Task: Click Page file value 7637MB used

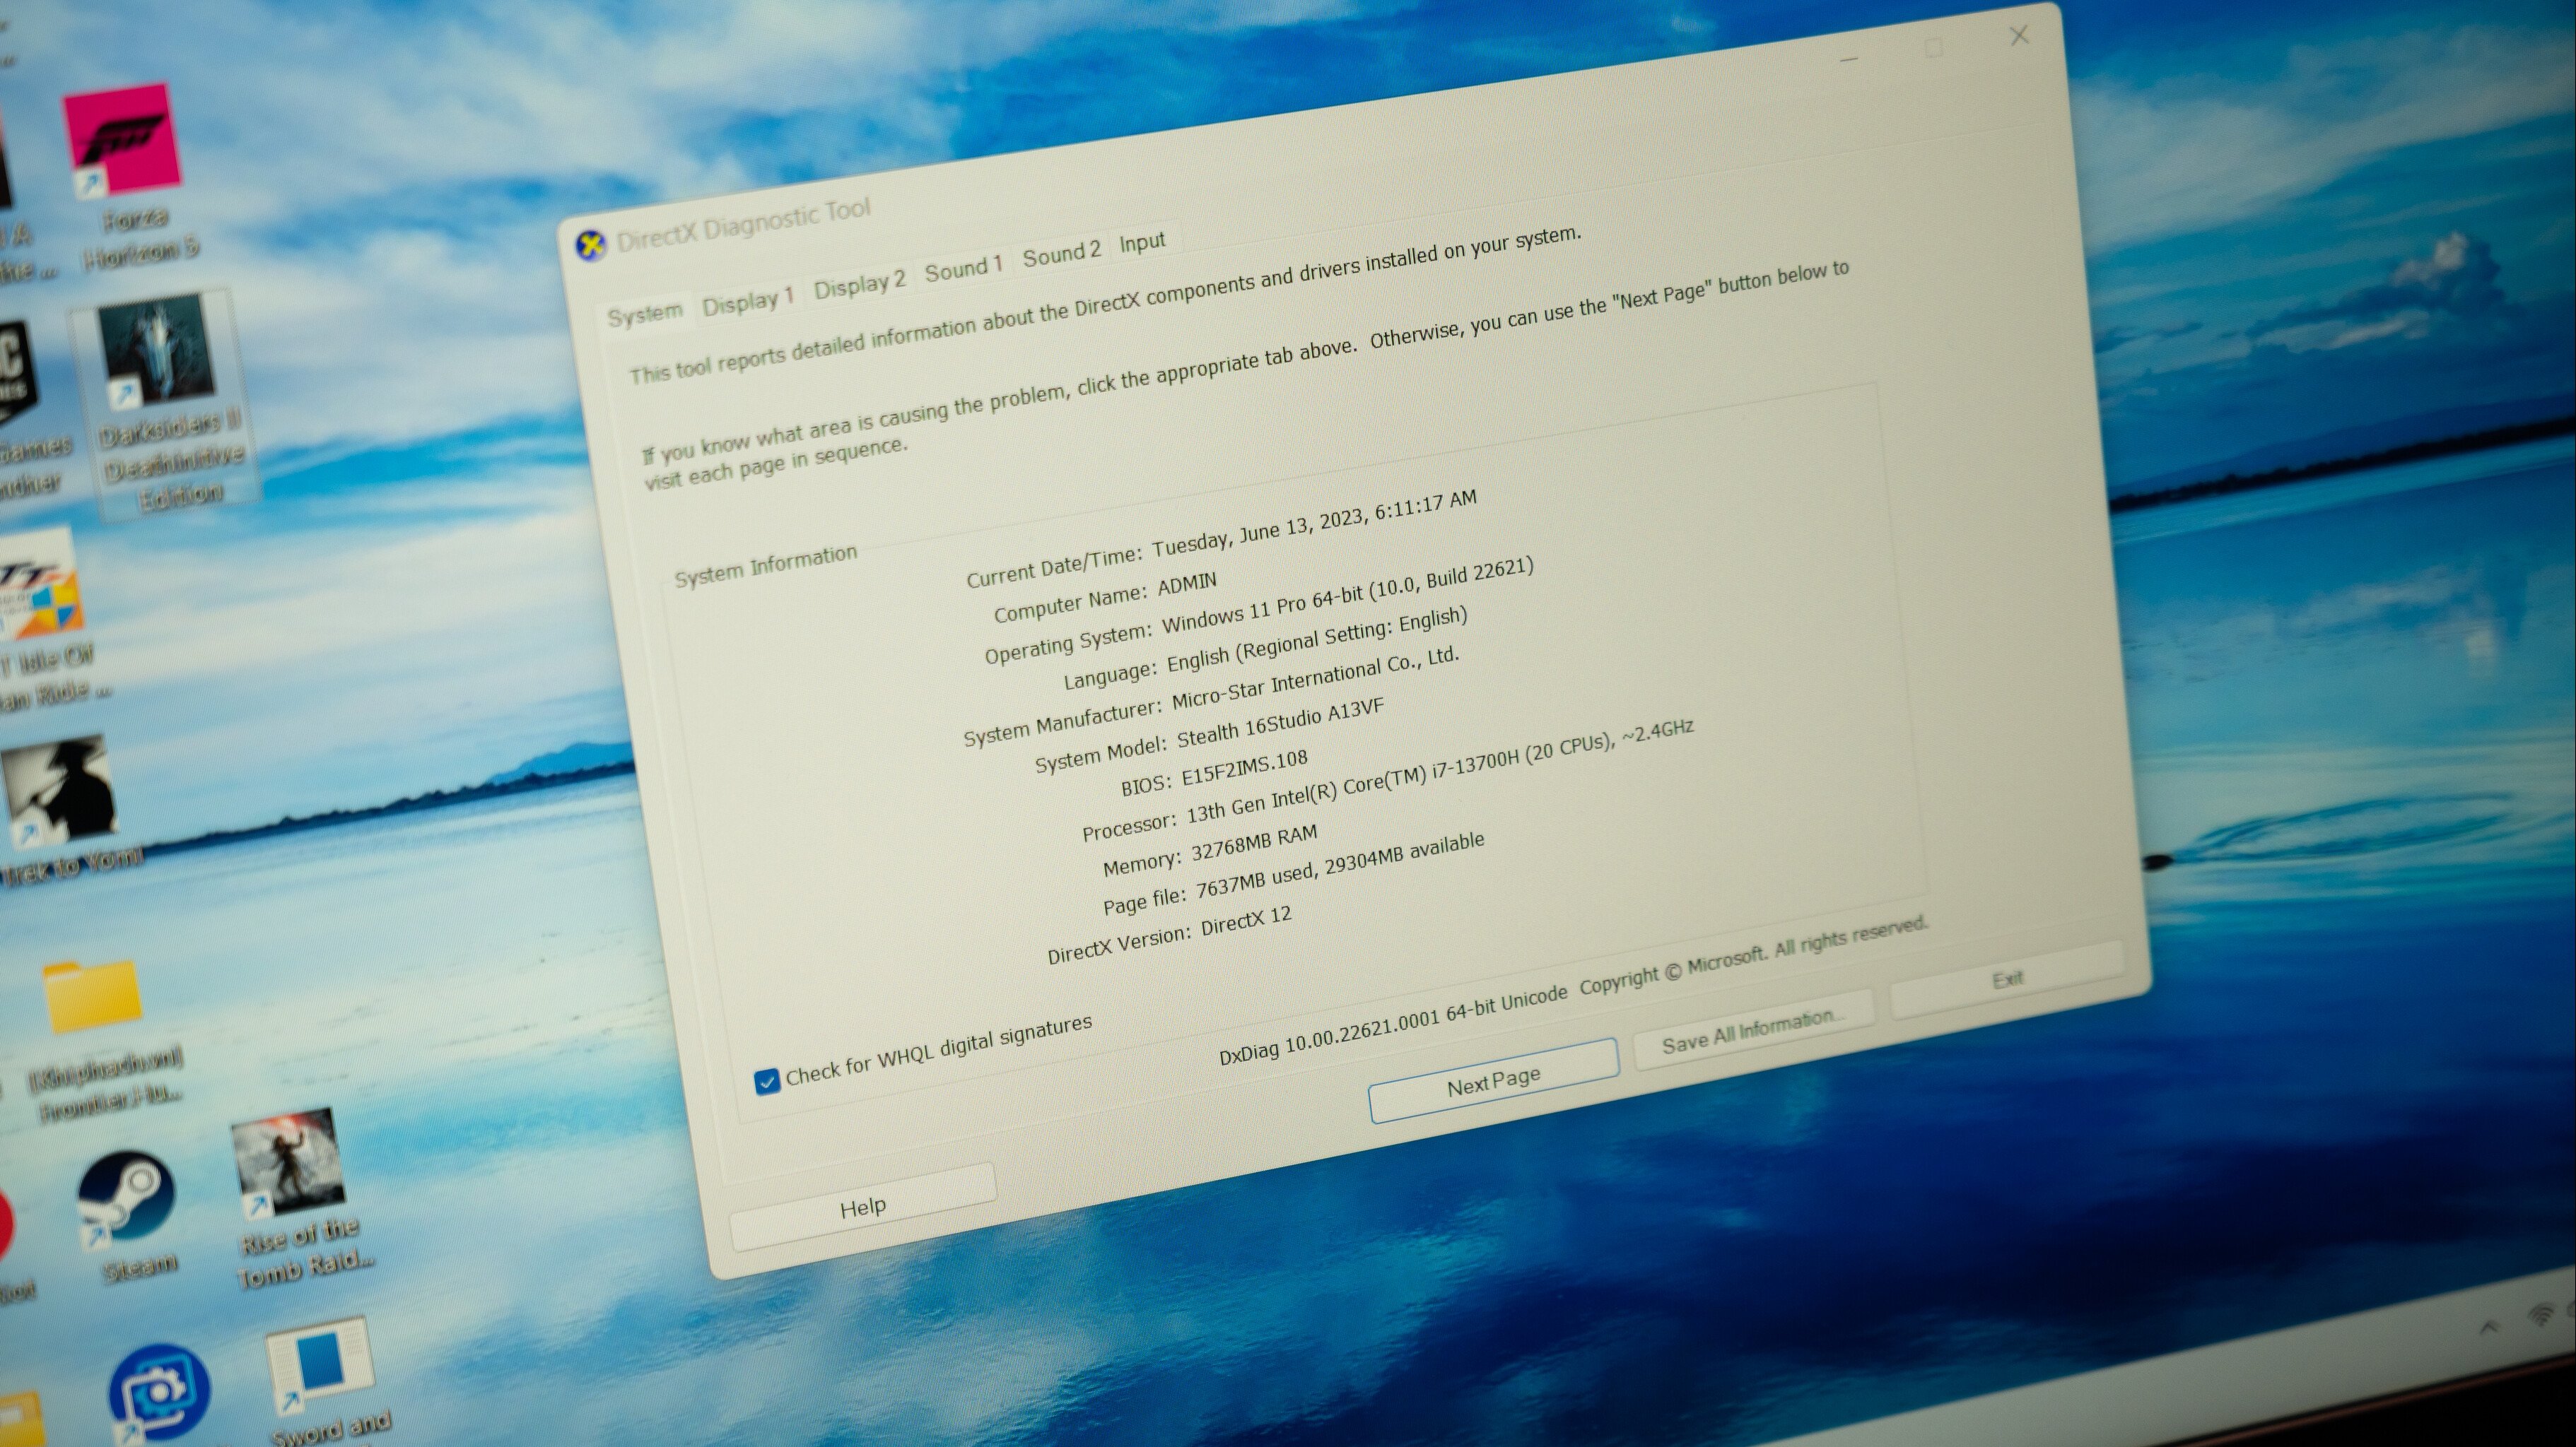Action: click(x=1340, y=866)
